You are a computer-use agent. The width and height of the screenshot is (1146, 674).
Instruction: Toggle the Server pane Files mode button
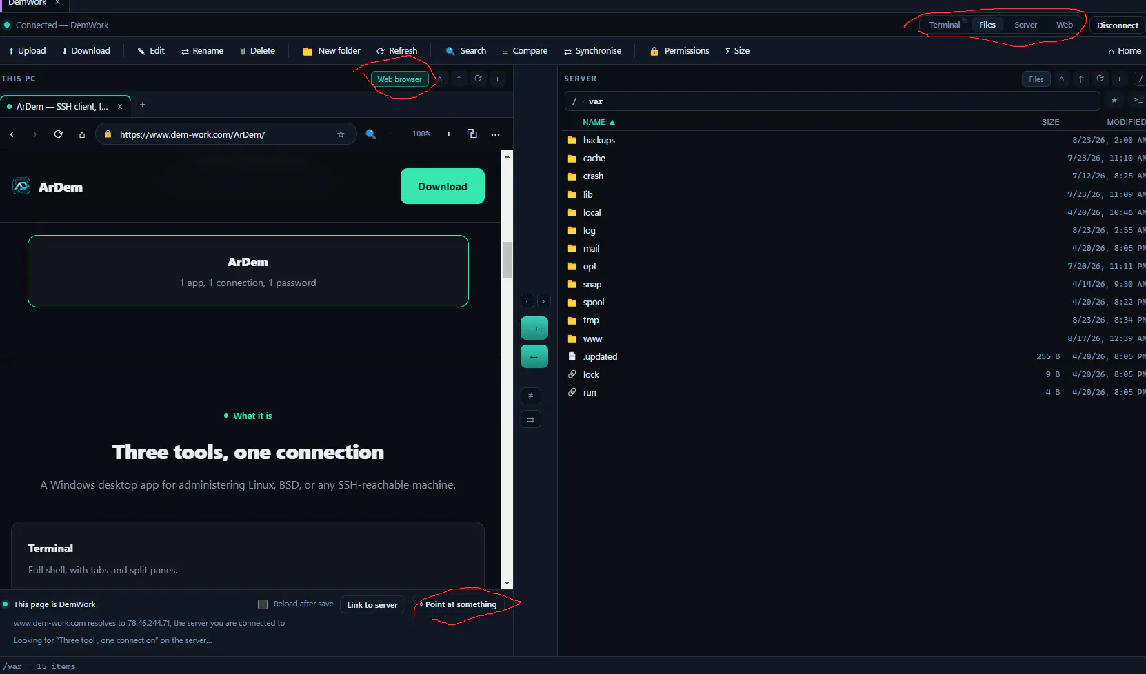click(x=1036, y=79)
